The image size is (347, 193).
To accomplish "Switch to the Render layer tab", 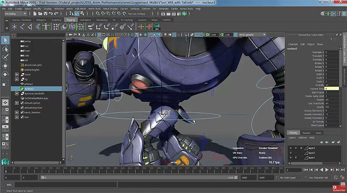I will pyautogui.click(x=307, y=133).
